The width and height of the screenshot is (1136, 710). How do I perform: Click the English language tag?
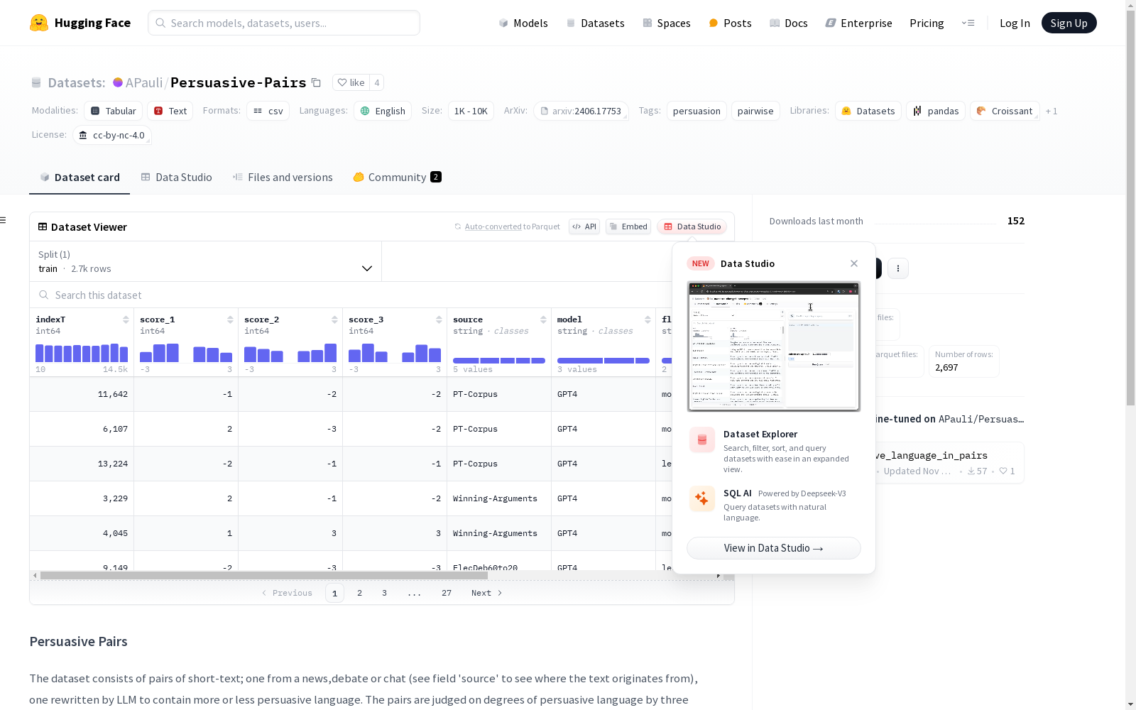pyautogui.click(x=383, y=111)
